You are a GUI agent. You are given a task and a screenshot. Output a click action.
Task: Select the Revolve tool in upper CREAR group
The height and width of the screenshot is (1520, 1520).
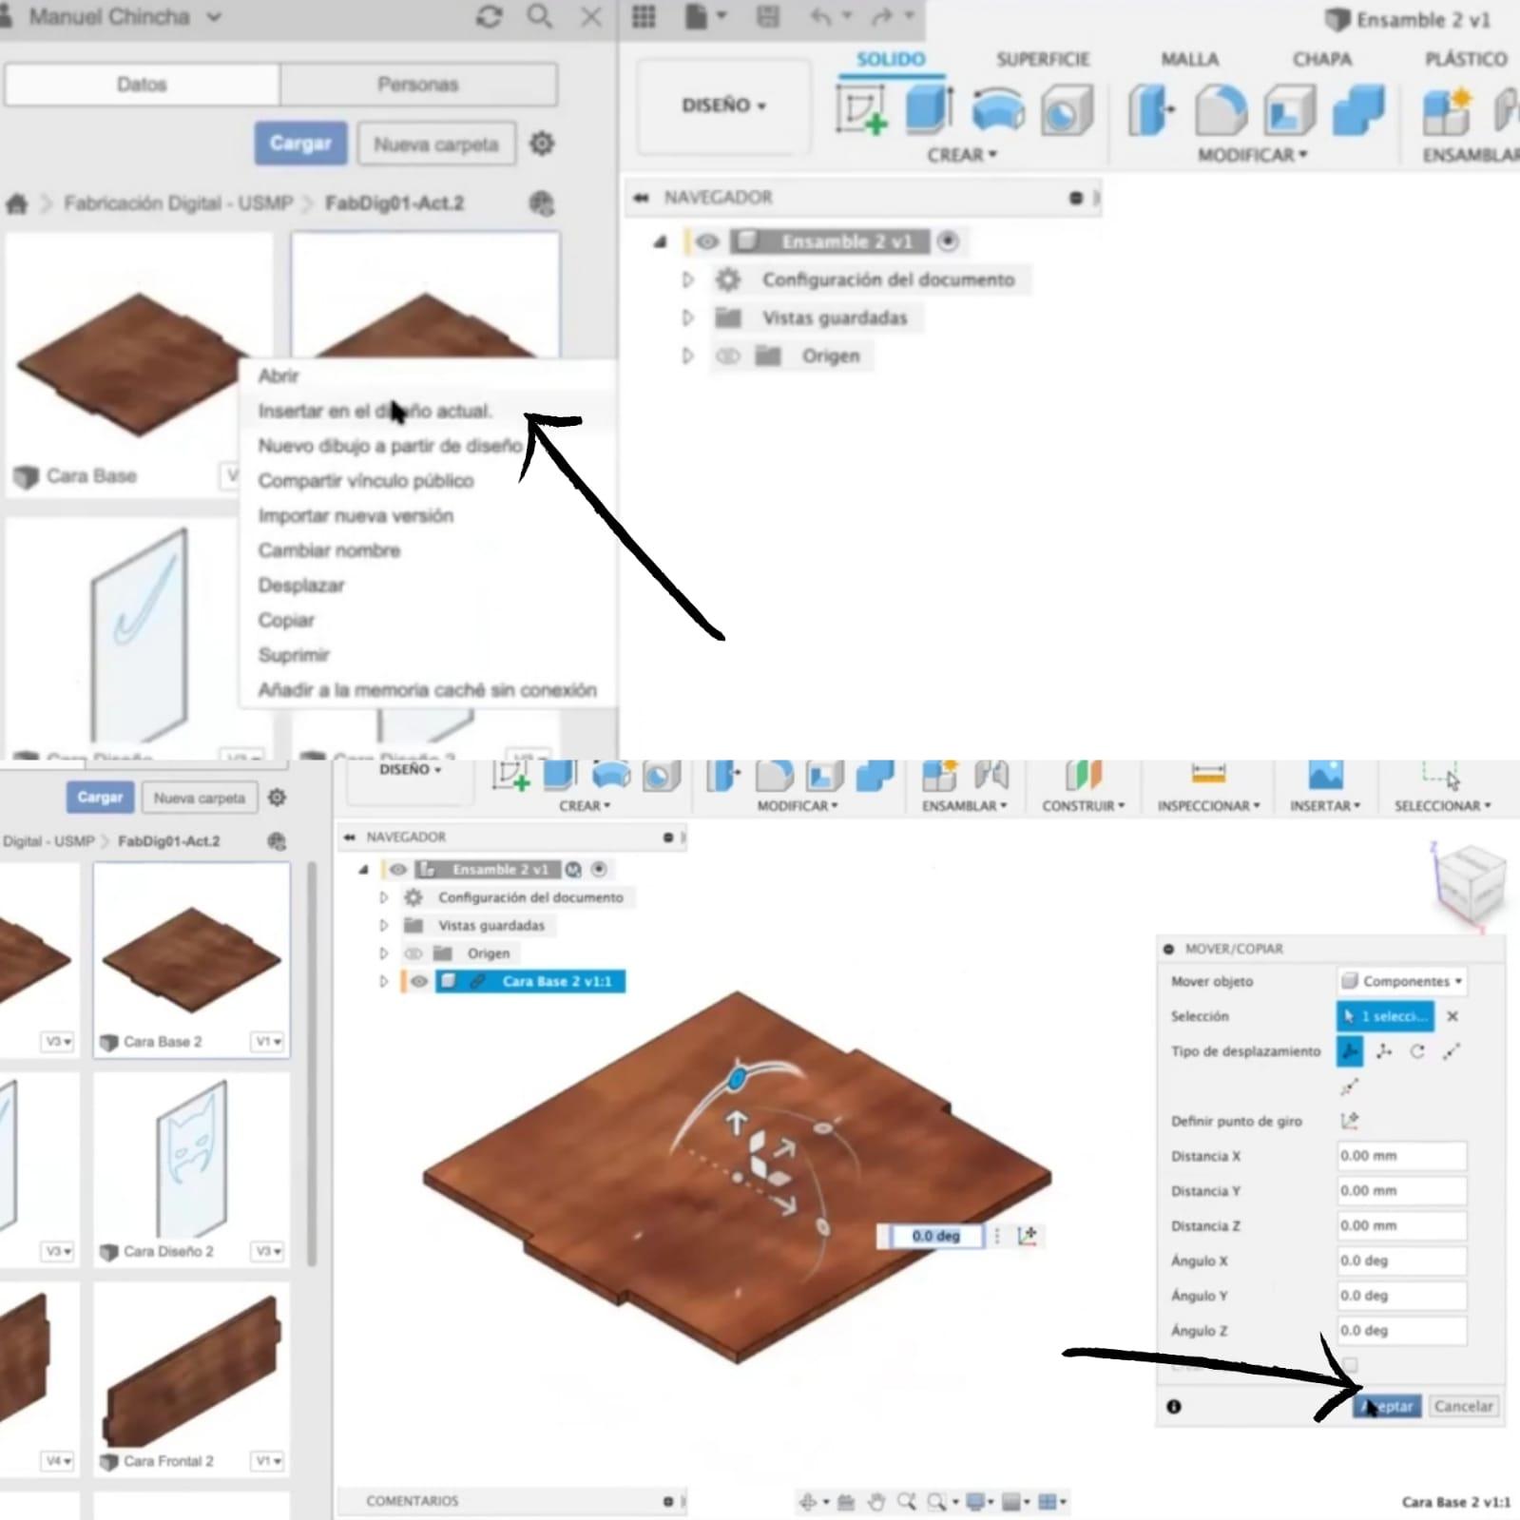998,109
